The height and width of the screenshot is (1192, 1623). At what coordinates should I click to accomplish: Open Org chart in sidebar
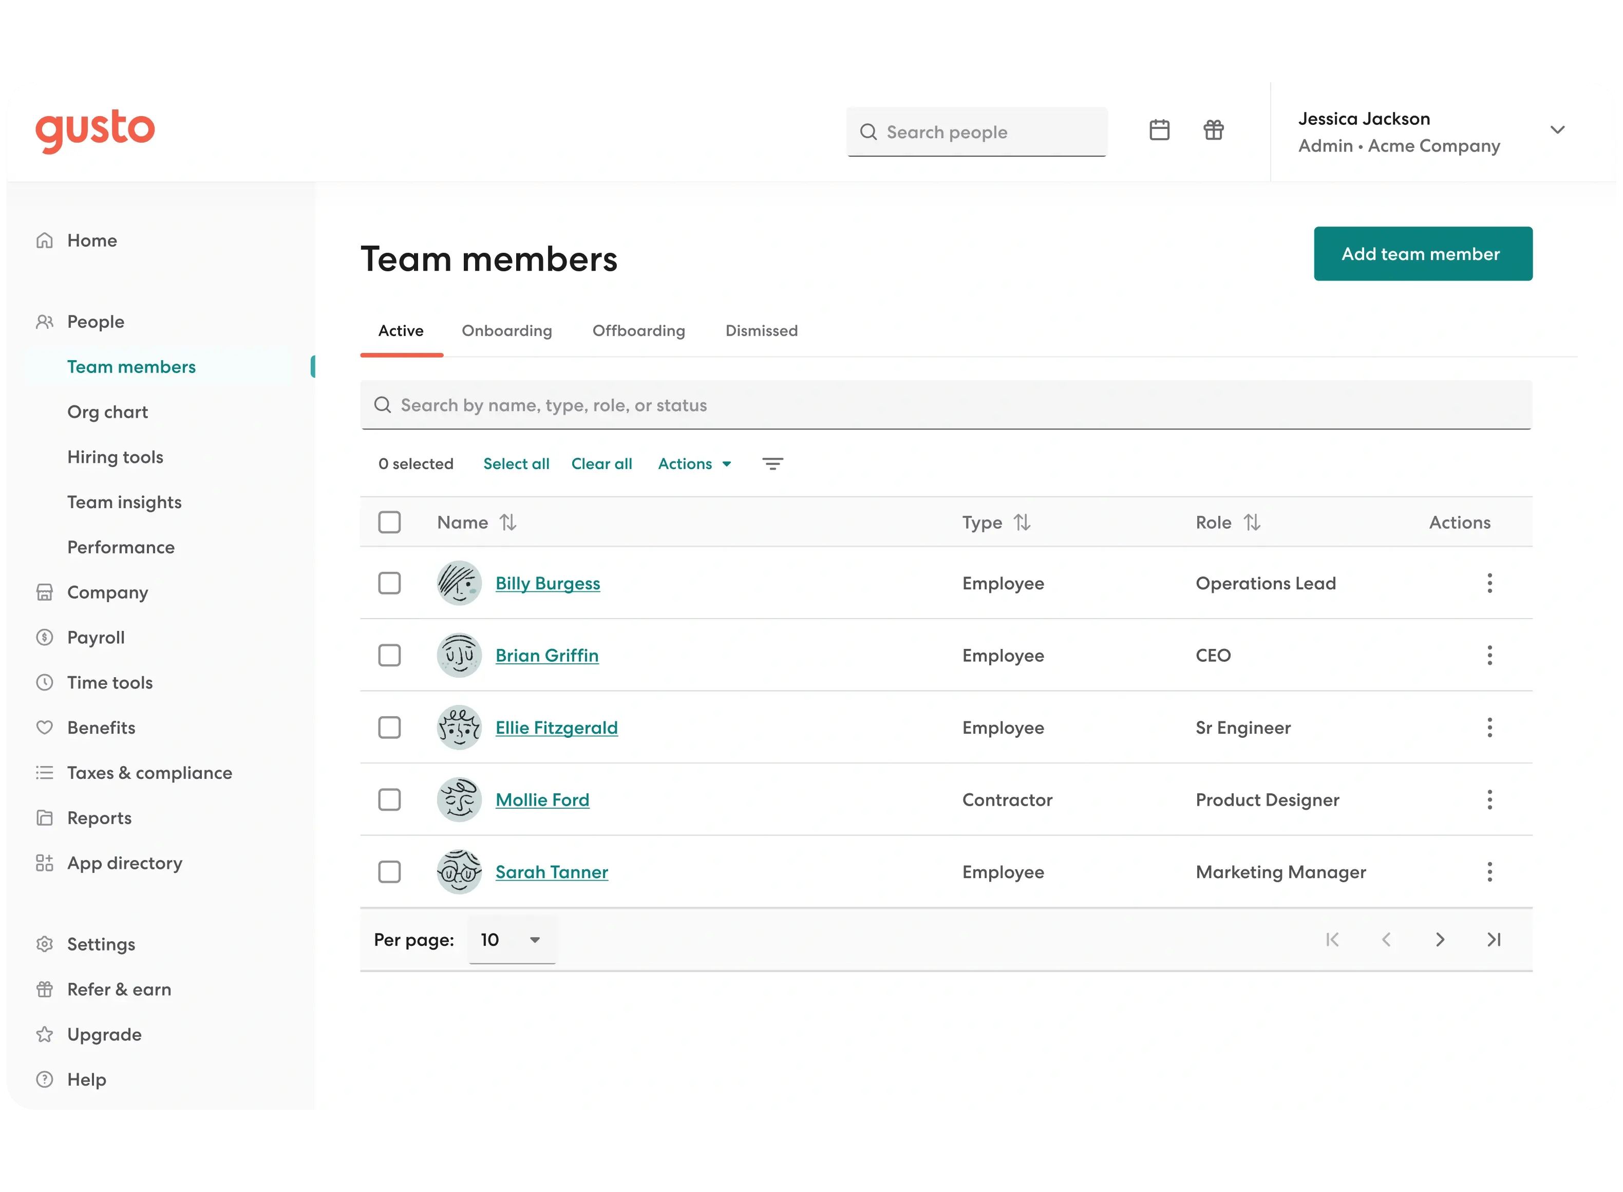(x=107, y=412)
